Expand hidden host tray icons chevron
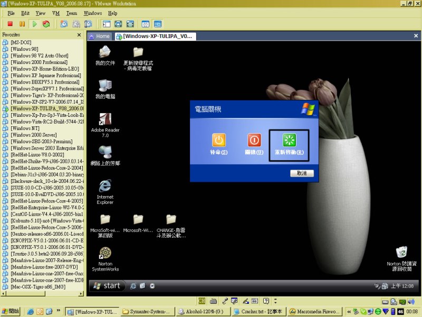The height and width of the screenshot is (317, 422). point(349,312)
